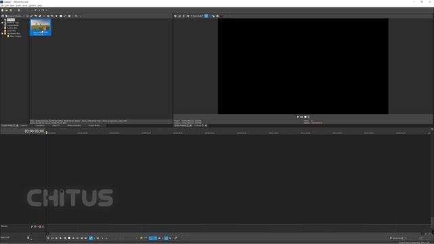Open the Auto Ripple mode dropdown arrow
Screen dimensions: 434x244
click(163, 238)
